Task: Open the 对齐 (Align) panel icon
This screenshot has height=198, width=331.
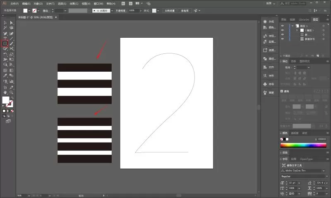Action: [x=265, y=67]
